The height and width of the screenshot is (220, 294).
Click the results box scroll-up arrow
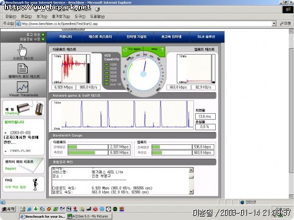191,170
